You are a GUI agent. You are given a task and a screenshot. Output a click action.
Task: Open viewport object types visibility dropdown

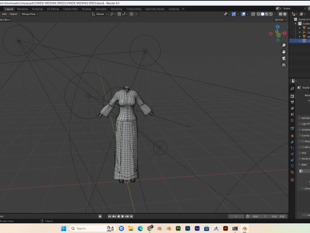tap(227, 14)
